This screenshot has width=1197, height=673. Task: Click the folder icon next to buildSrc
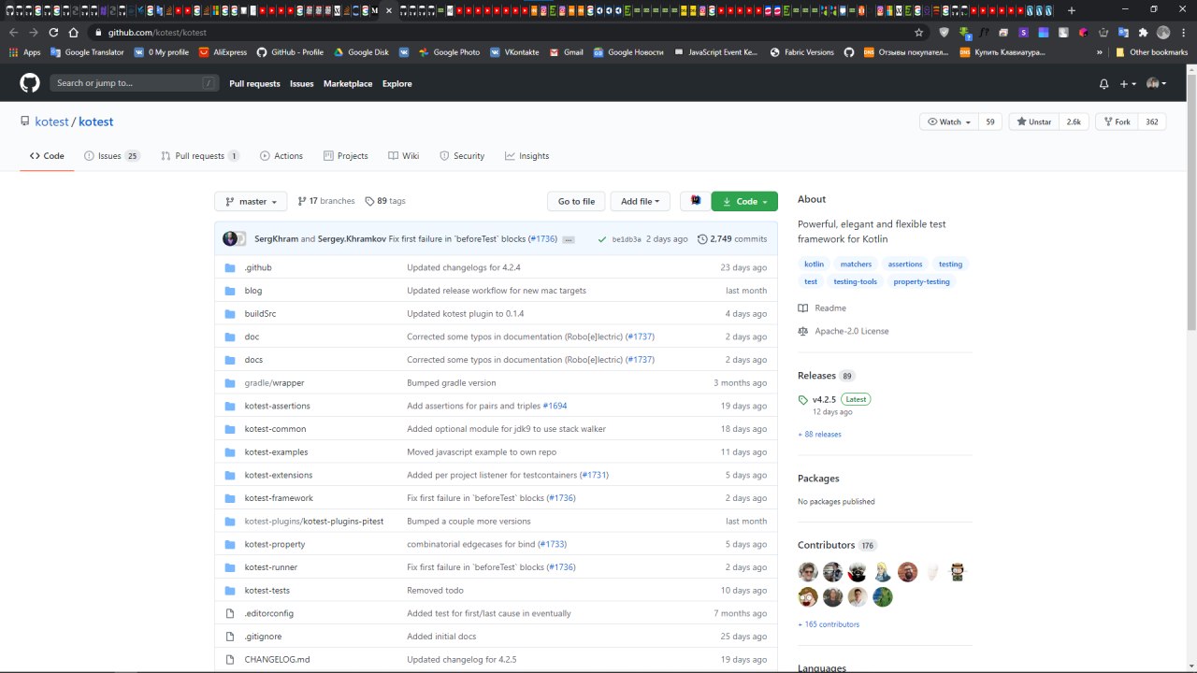click(230, 314)
